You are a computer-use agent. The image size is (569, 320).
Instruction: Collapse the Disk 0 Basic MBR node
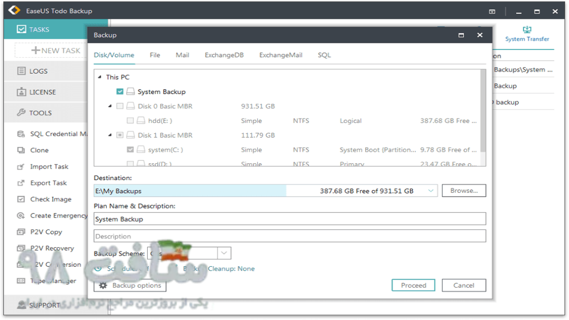tap(109, 106)
